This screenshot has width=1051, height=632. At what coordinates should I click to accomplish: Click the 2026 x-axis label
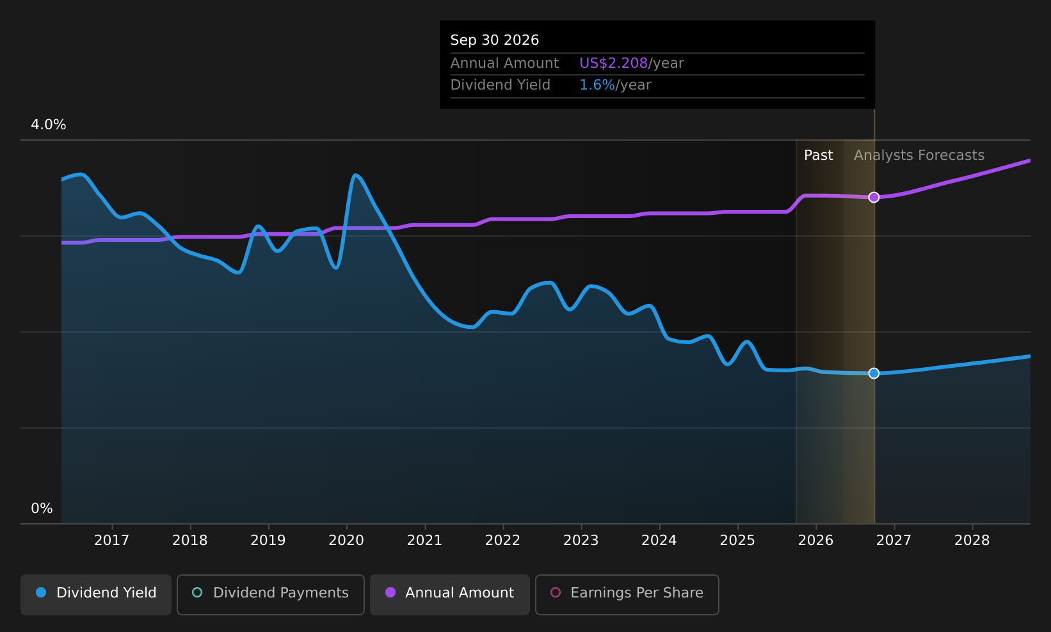point(815,541)
